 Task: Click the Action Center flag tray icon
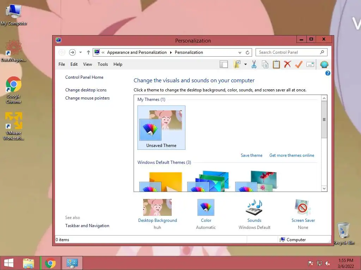(311, 263)
